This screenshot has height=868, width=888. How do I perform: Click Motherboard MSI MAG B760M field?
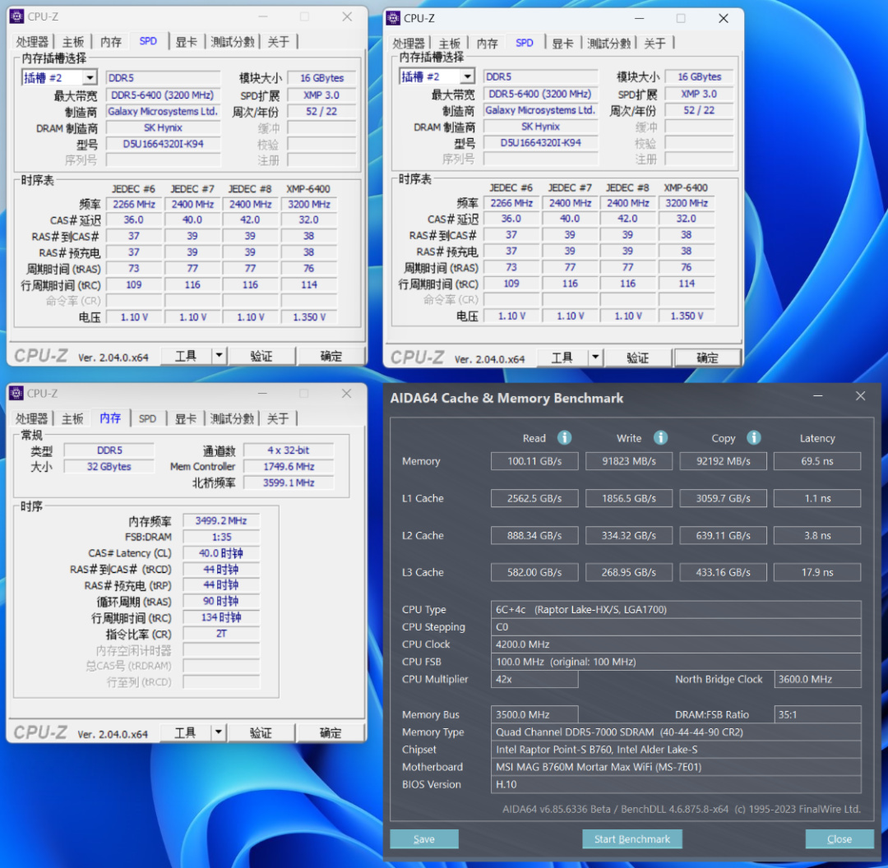click(x=676, y=767)
